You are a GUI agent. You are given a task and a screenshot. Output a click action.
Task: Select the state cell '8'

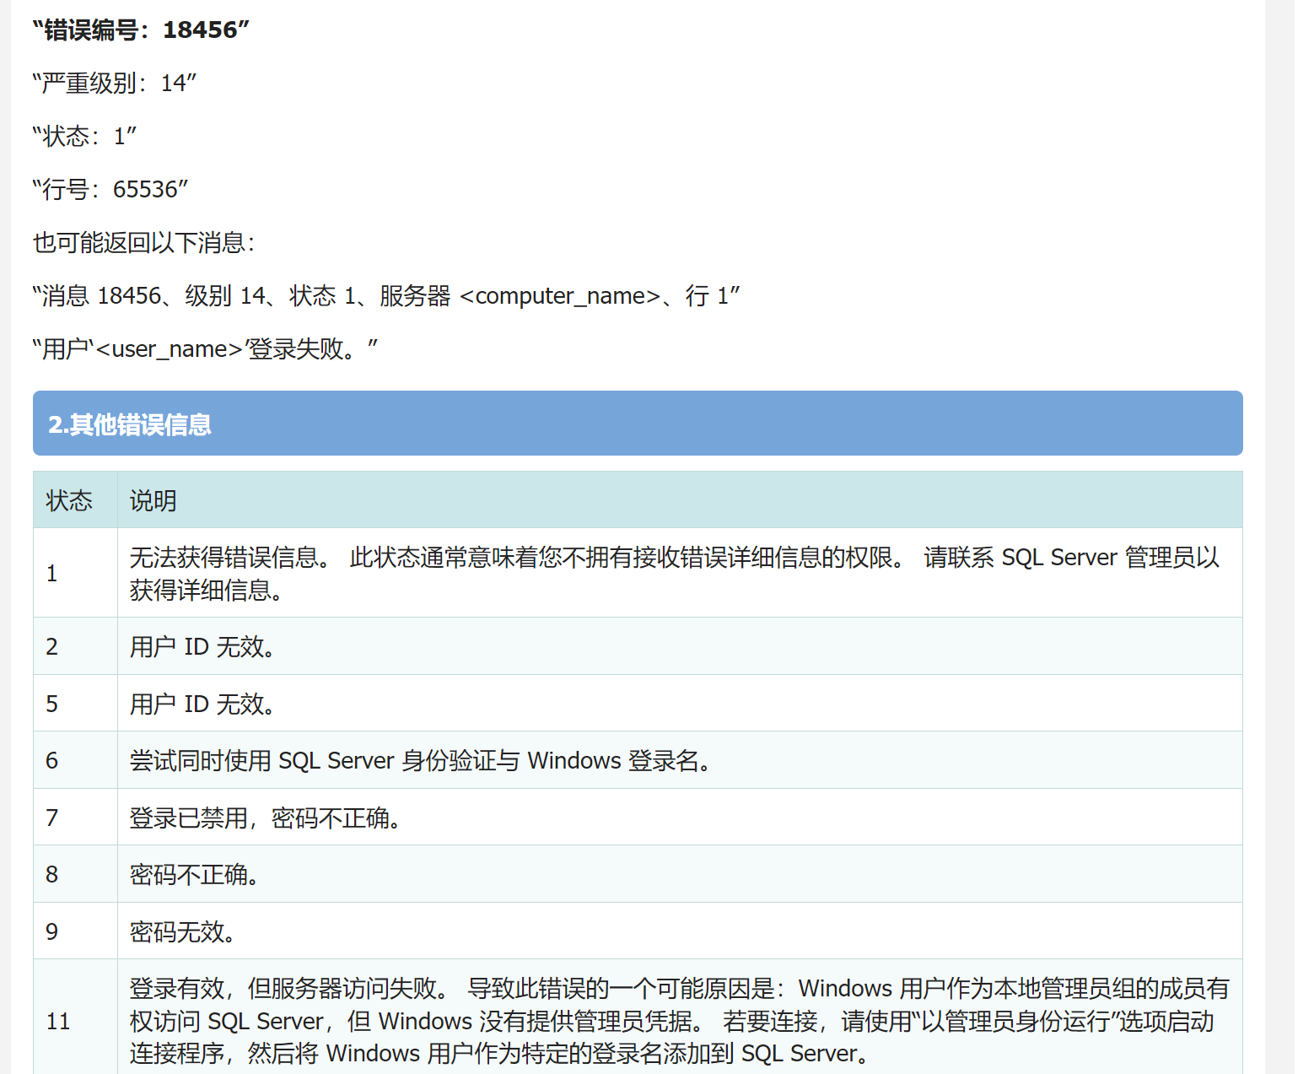75,875
